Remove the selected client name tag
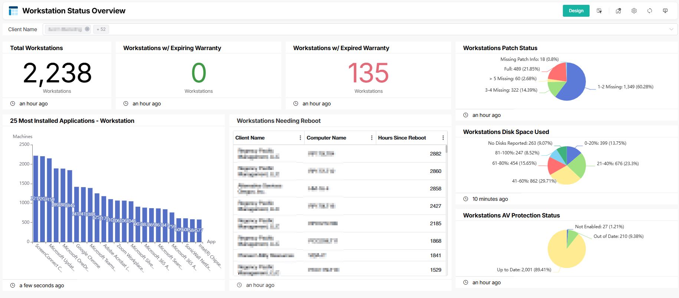Viewport: 679px width, 298px height. pos(87,29)
